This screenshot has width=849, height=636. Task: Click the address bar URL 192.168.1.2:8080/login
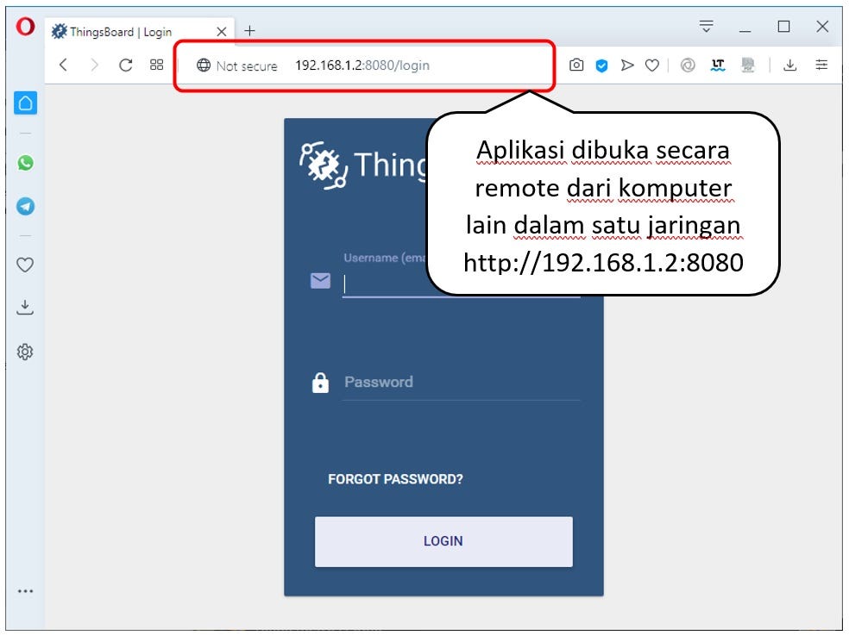point(362,65)
